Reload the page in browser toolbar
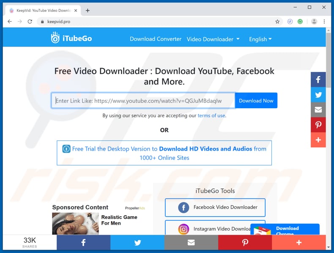Image resolution: width=334 pixels, height=253 pixels. [x=30, y=22]
